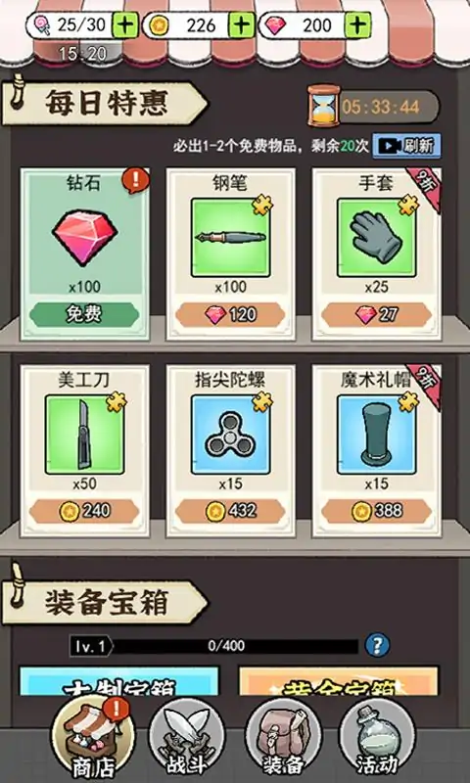Select the utility knife (美工刀) item icon
This screenshot has width=470, height=783.
tap(84, 435)
